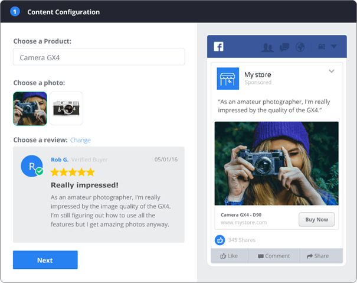The image size is (357, 283).
Task: Click the My store avatar icon
Action: [x=228, y=78]
